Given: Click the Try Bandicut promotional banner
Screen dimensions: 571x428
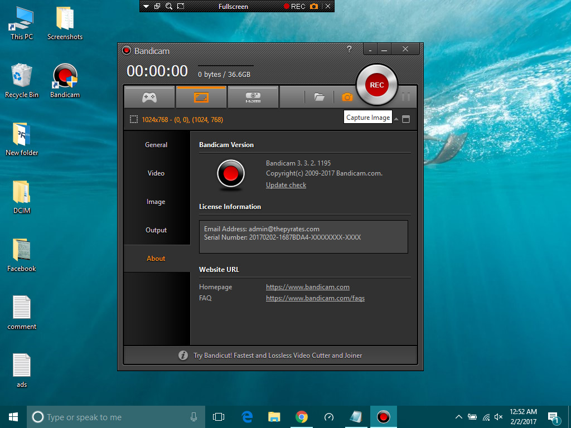Looking at the screenshot, I should (270, 355).
